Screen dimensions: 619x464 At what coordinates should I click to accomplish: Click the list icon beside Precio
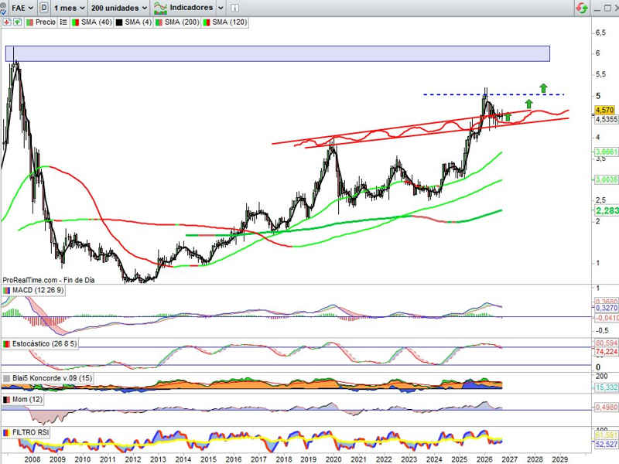63,22
